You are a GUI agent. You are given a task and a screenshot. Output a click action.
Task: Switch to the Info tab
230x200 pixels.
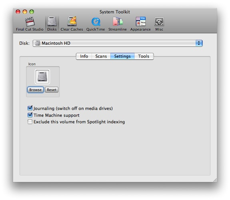pos(84,56)
